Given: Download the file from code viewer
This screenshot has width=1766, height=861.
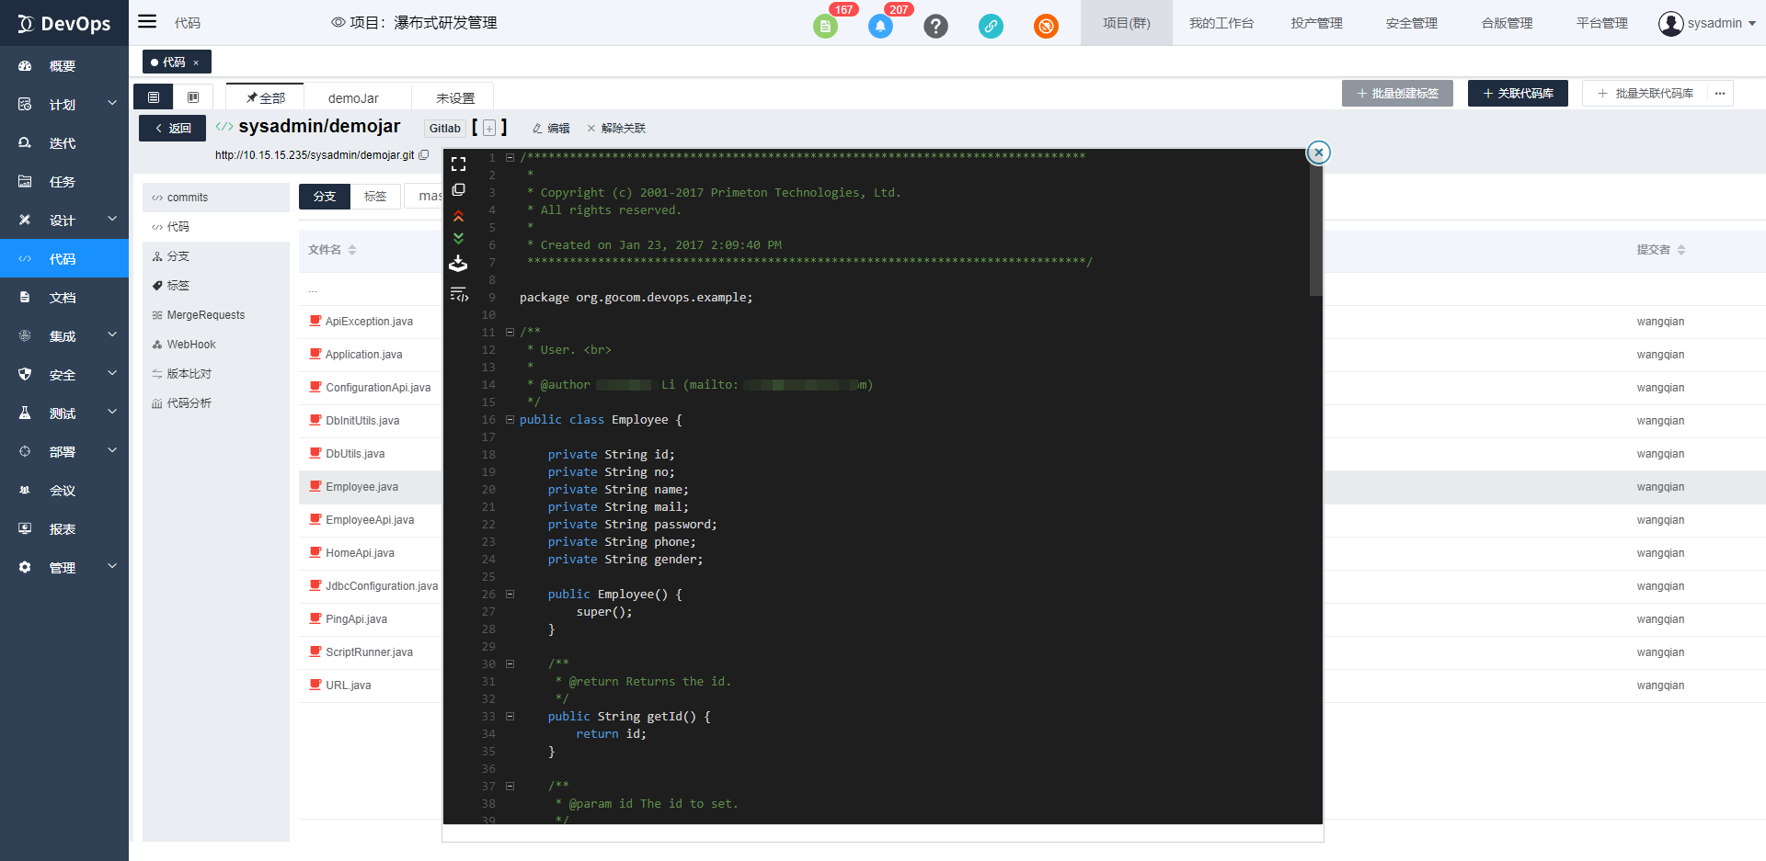Looking at the screenshot, I should (458, 265).
